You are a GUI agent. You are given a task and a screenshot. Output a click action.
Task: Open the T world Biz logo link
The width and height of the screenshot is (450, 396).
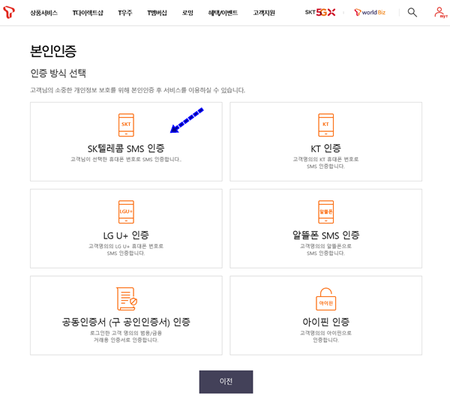[x=370, y=12]
